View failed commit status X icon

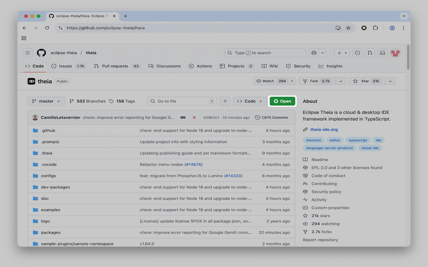click(194, 117)
